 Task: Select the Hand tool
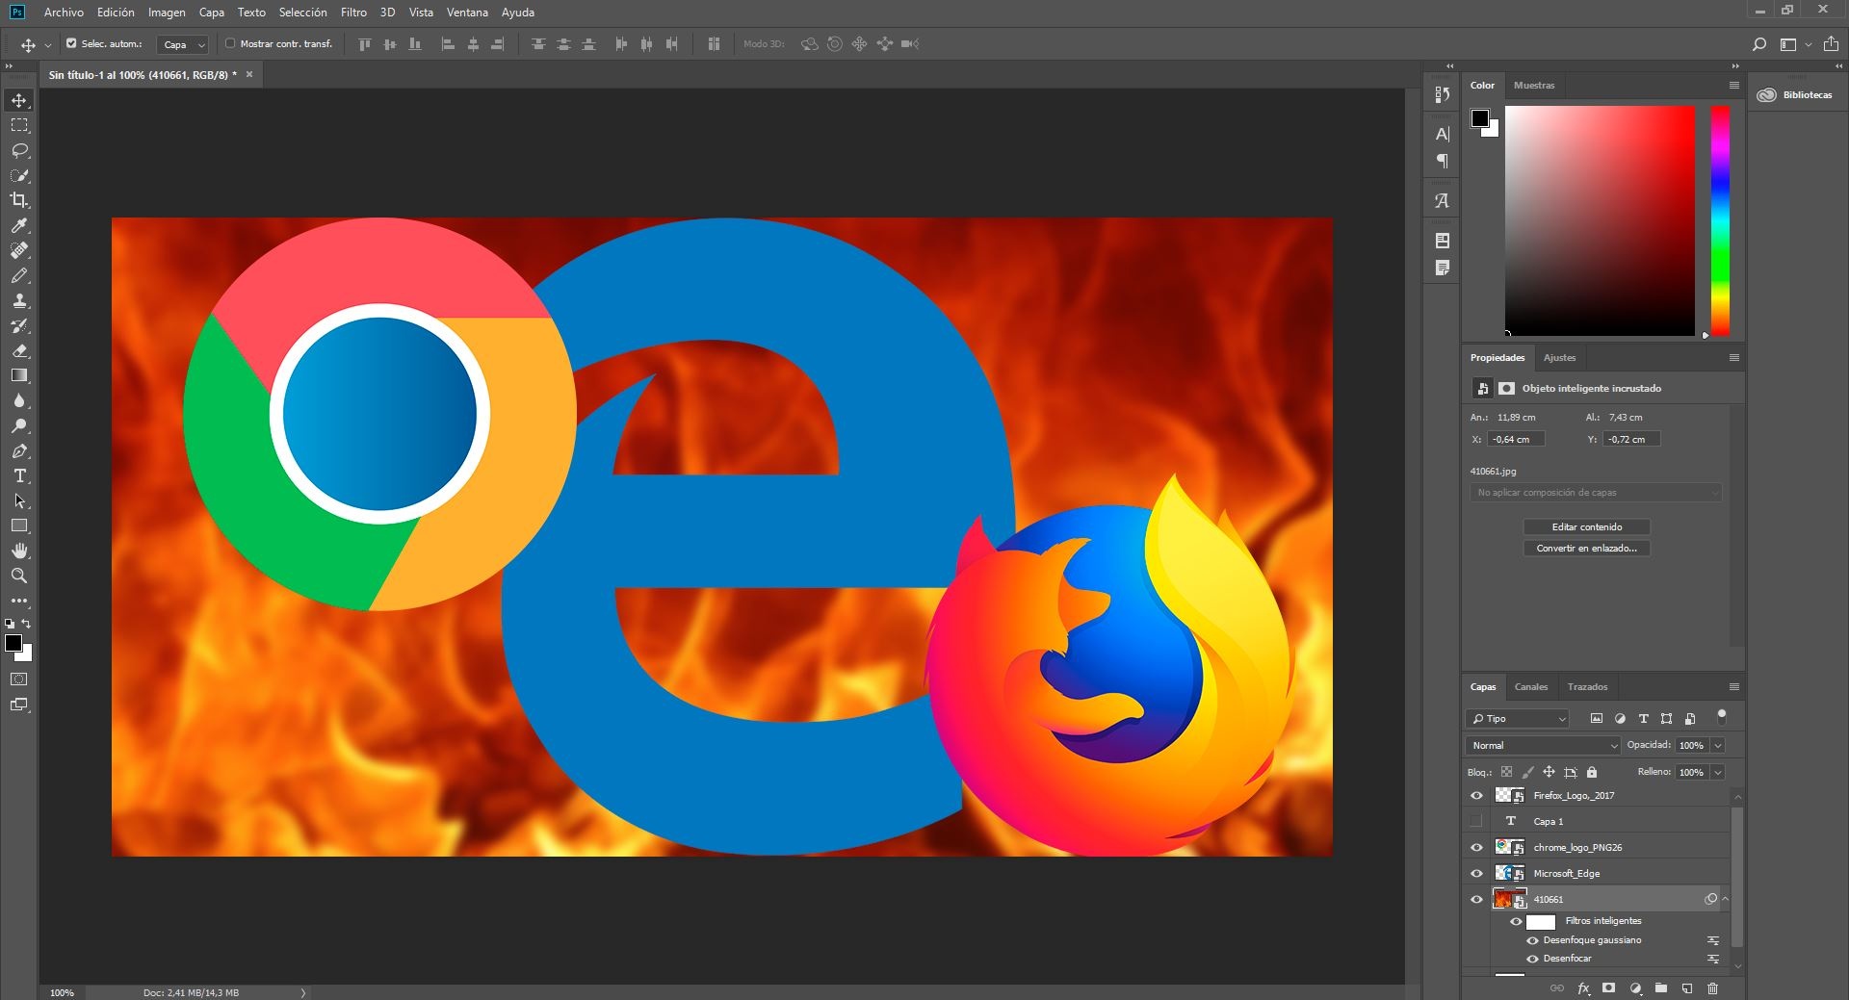pyautogui.click(x=19, y=551)
